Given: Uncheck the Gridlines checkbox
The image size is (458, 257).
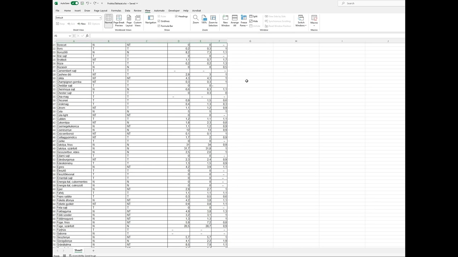Looking at the screenshot, I should click(159, 21).
